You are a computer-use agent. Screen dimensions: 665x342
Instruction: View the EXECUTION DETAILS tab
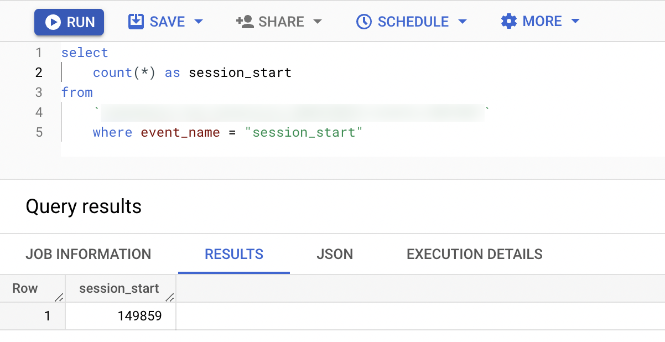point(475,254)
